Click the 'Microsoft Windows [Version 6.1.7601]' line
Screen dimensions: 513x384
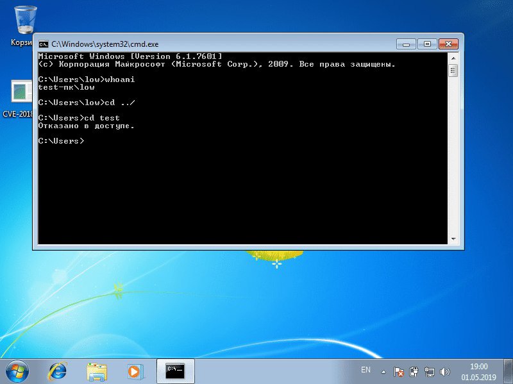[x=130, y=56]
